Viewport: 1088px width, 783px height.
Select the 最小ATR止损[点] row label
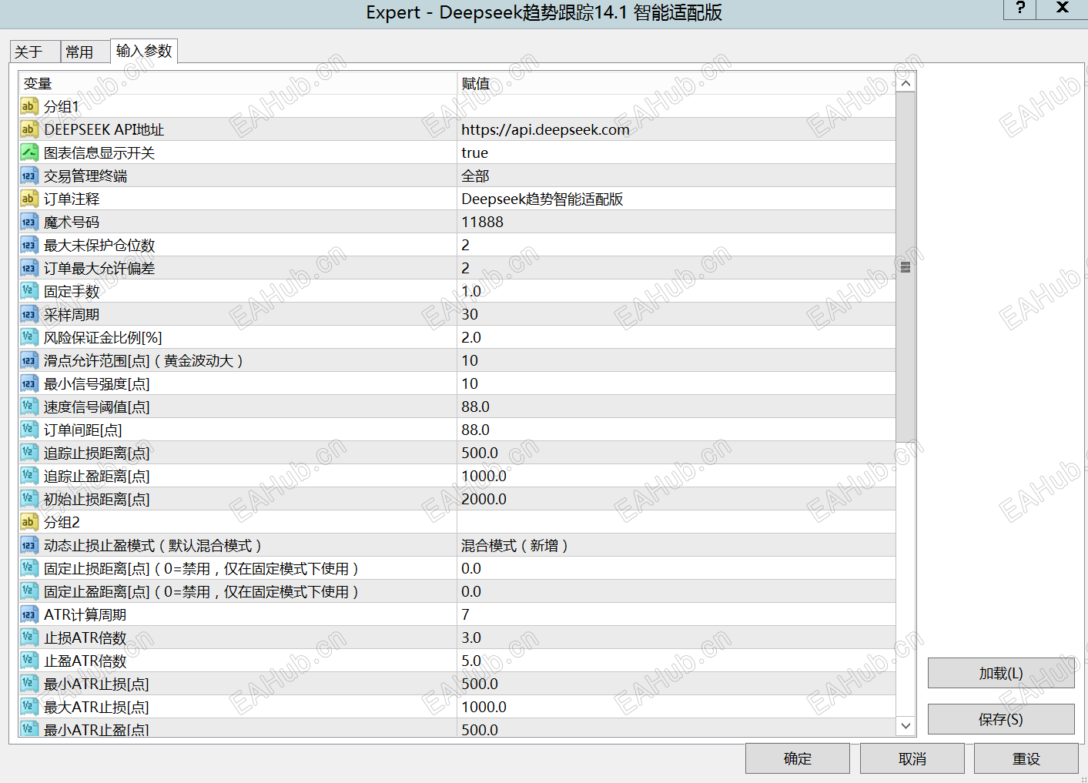pyautogui.click(x=96, y=684)
